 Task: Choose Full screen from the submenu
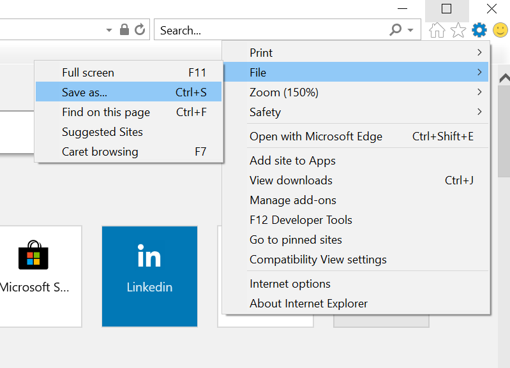click(128, 73)
